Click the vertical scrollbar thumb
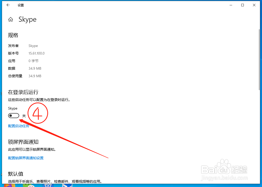This screenshot has height=187, width=262. [x=259, y=60]
